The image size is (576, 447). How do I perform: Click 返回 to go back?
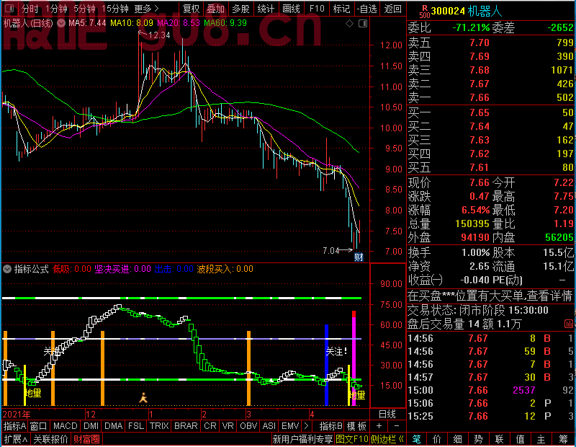click(x=392, y=9)
